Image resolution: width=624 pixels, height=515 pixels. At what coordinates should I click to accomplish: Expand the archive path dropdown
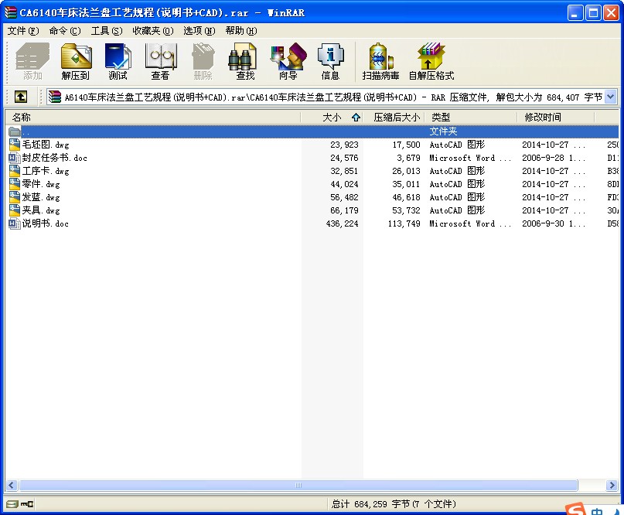point(610,97)
